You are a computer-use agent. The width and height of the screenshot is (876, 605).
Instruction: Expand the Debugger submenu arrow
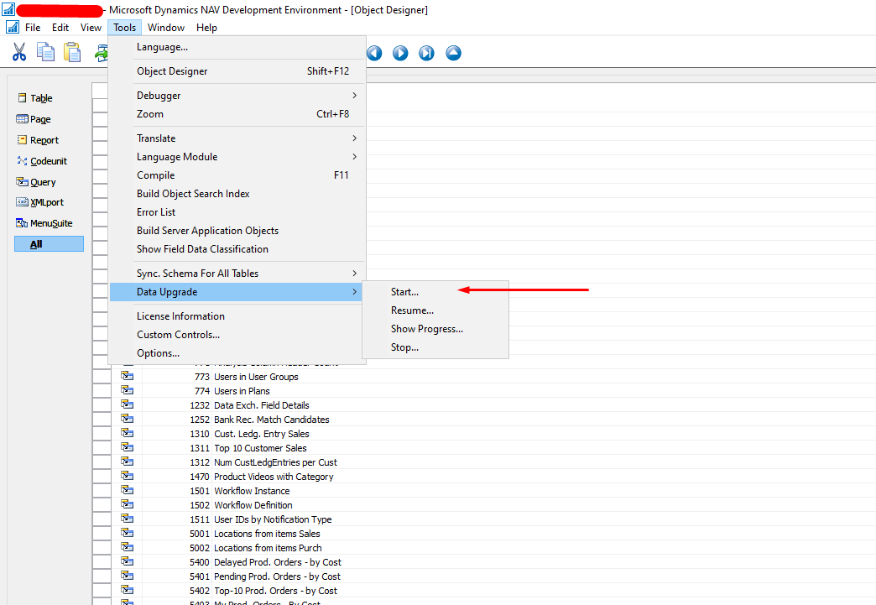point(354,96)
